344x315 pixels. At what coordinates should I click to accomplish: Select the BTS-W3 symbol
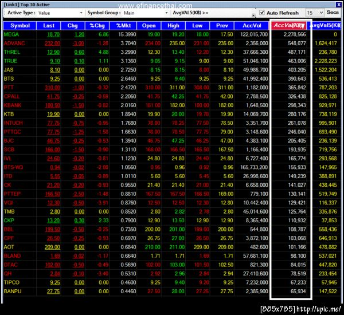point(13,167)
